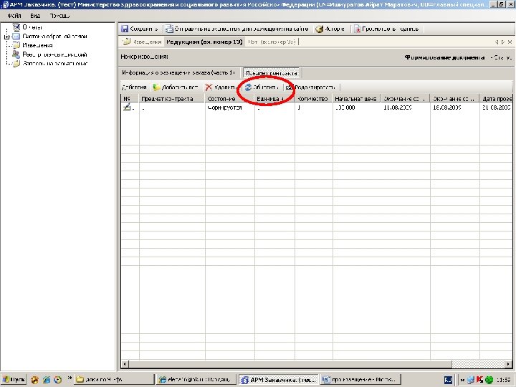The height and width of the screenshot is (387, 516).
Task: Click the 100 000 price cell
Action: point(356,107)
